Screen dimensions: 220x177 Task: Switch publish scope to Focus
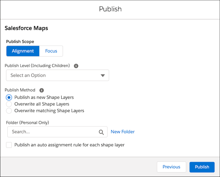(51, 51)
